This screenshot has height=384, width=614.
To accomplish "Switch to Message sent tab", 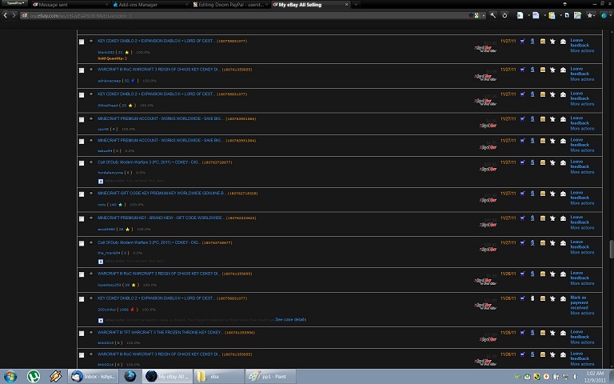I will 70,5.
